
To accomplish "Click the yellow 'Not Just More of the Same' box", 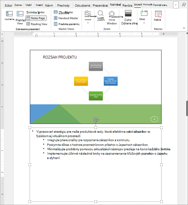I will coord(81,81).
